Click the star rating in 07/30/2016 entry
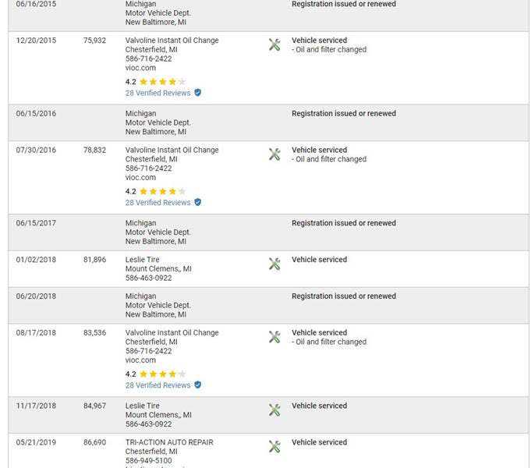This screenshot has height=468, width=531. pos(162,192)
